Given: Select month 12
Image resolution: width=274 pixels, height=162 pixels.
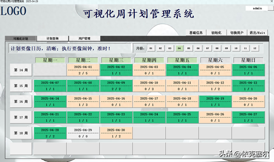Looking at the screenshot, I should [x=255, y=48].
